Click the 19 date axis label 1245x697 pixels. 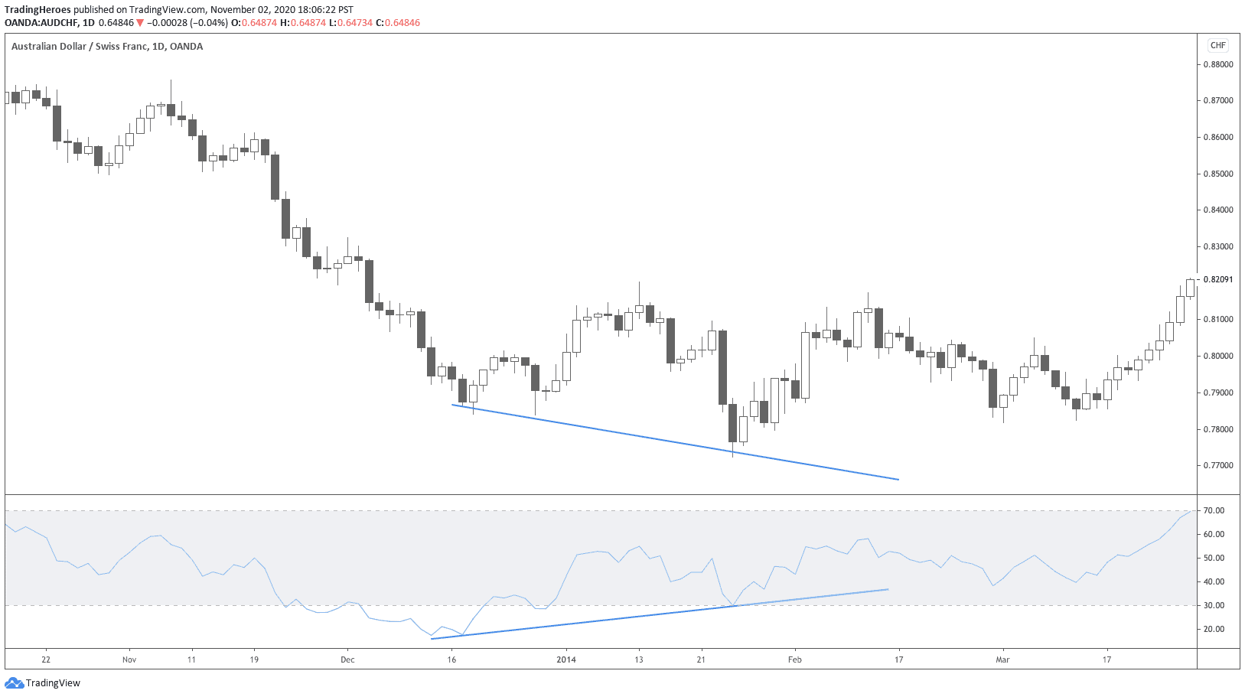pos(254,660)
